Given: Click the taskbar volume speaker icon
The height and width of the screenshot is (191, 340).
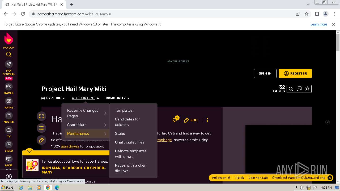Looking at the screenshot, I should click(x=302, y=188).
